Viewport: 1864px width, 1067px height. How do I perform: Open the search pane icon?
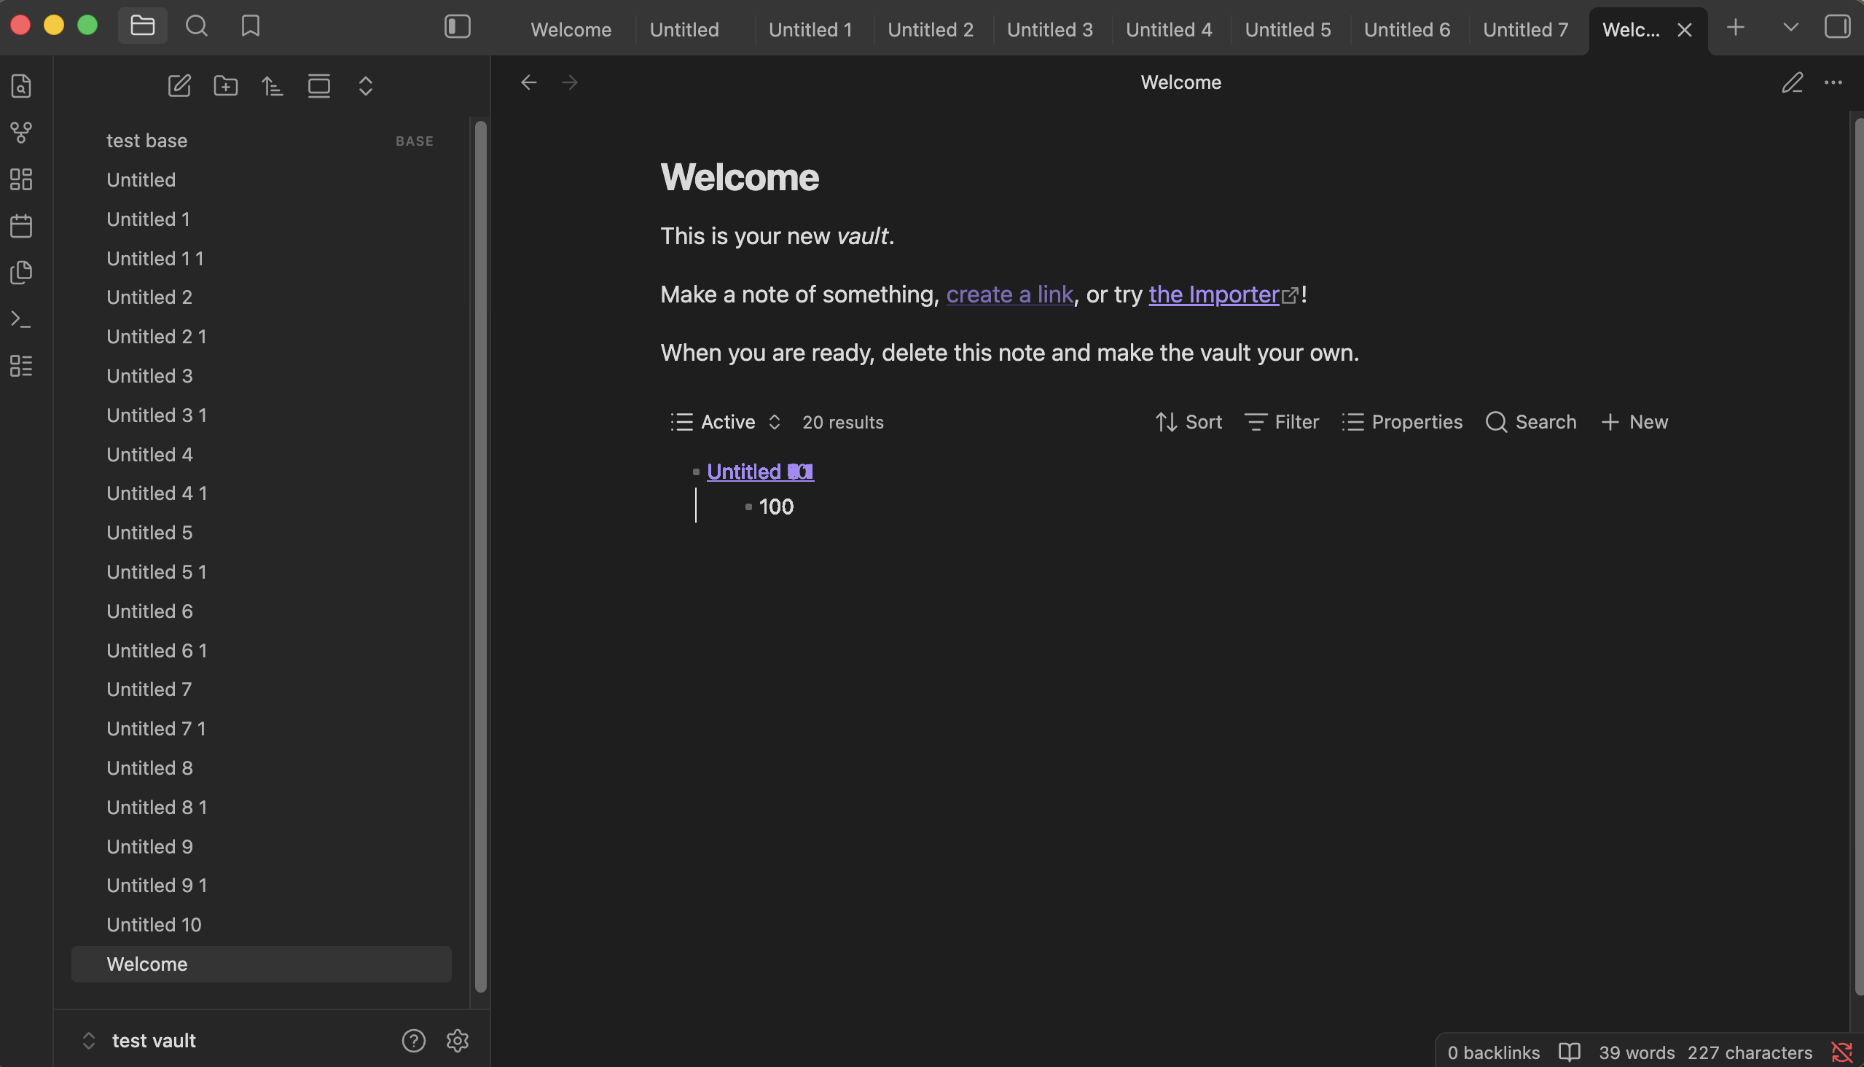[196, 26]
